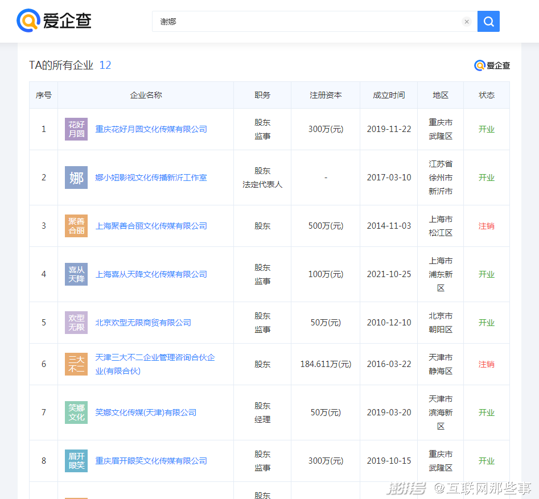
Task: Open 笑娜文化传媒(天津)有限公司 link
Action: pyautogui.click(x=146, y=413)
